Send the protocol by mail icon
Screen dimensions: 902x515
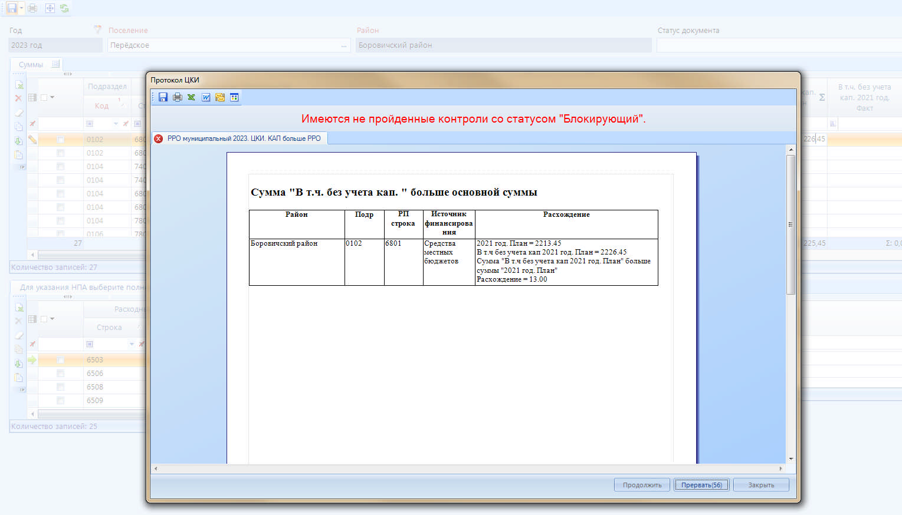tap(220, 97)
